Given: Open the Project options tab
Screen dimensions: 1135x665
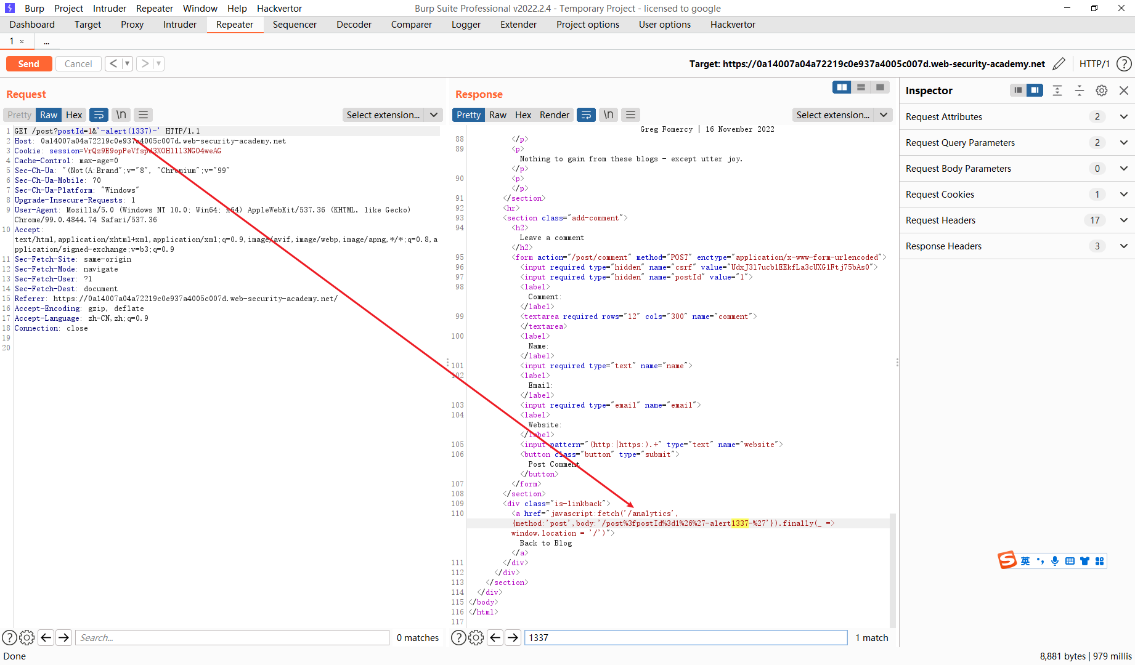Looking at the screenshot, I should 588,25.
